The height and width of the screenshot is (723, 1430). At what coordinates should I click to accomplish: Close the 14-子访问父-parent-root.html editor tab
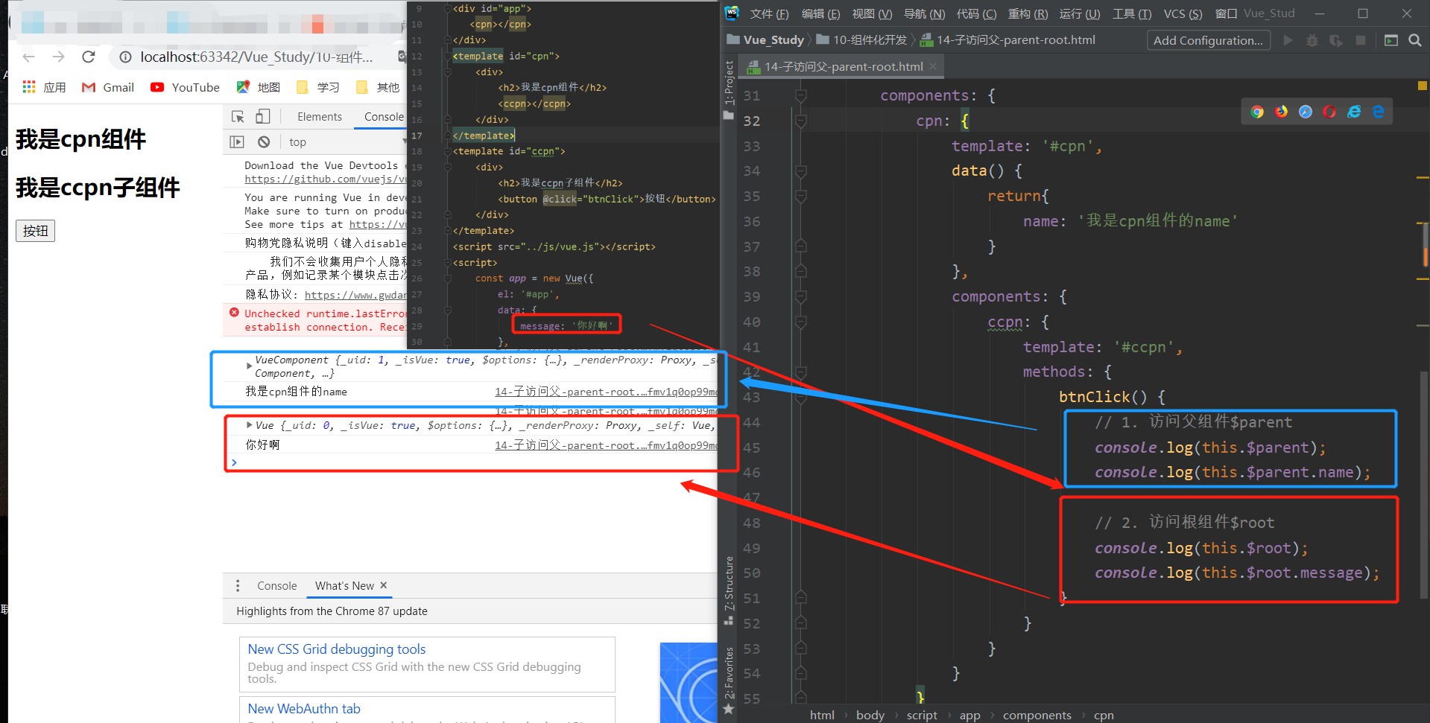click(933, 66)
